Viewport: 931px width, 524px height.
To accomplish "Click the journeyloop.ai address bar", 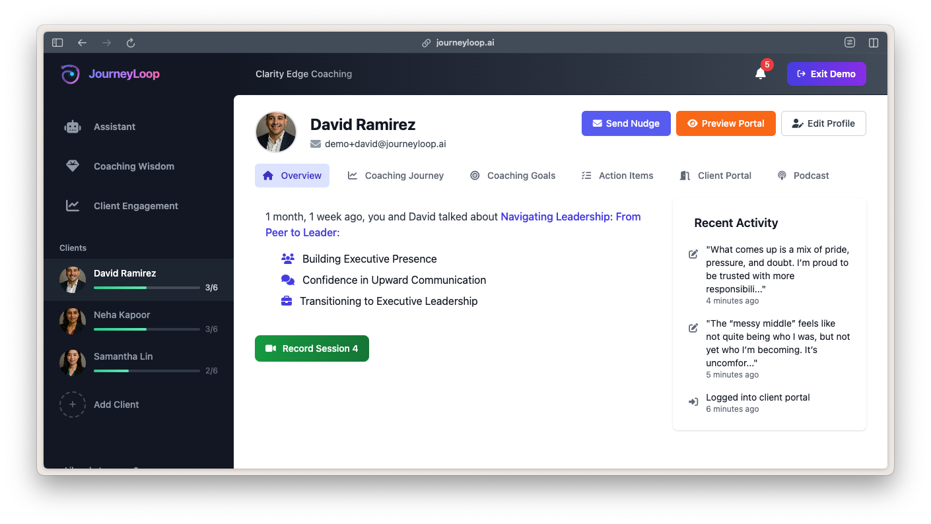I will [x=465, y=43].
